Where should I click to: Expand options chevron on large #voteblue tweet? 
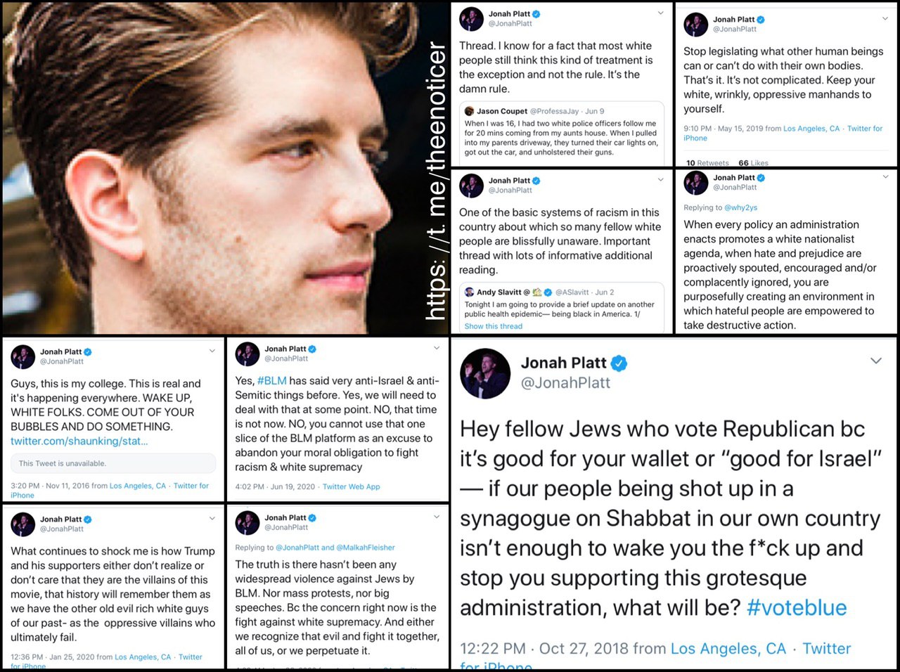(x=876, y=361)
